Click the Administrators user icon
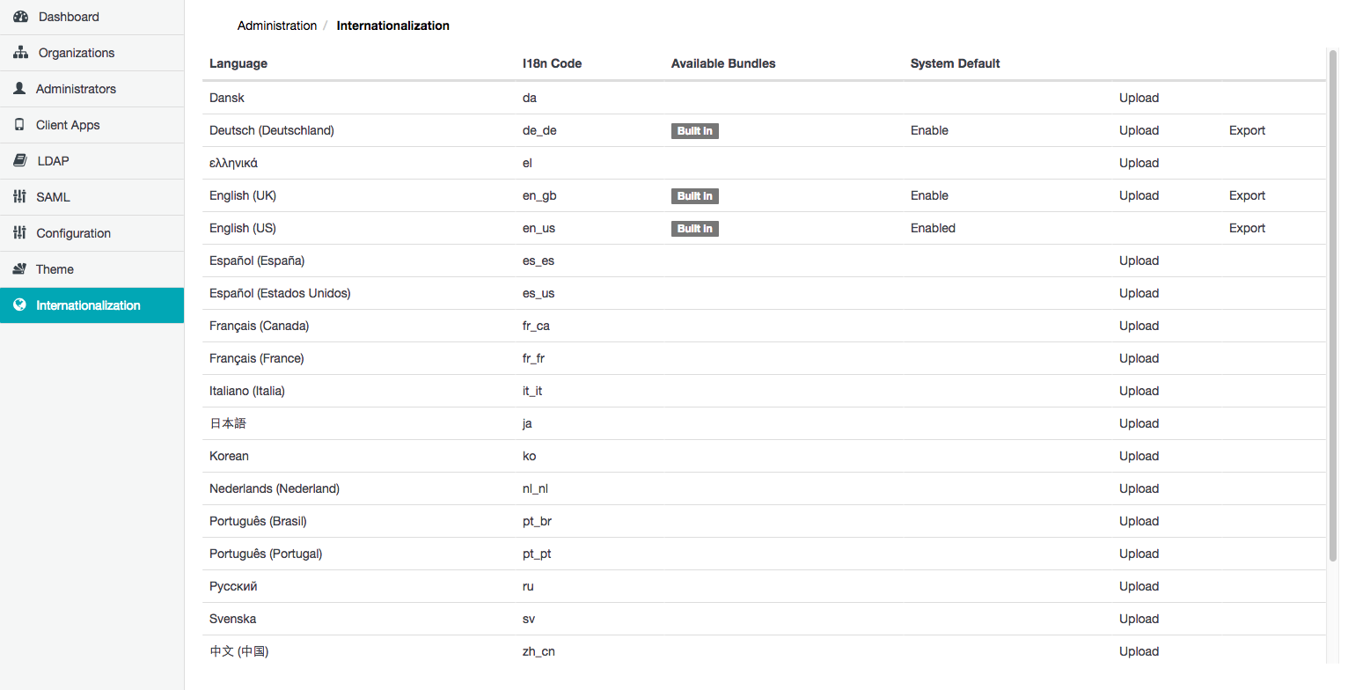1370x690 pixels. click(x=19, y=89)
